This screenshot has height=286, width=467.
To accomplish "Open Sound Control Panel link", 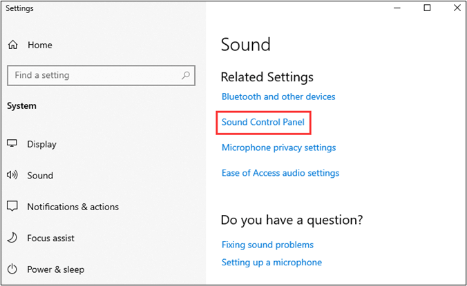I will [263, 123].
